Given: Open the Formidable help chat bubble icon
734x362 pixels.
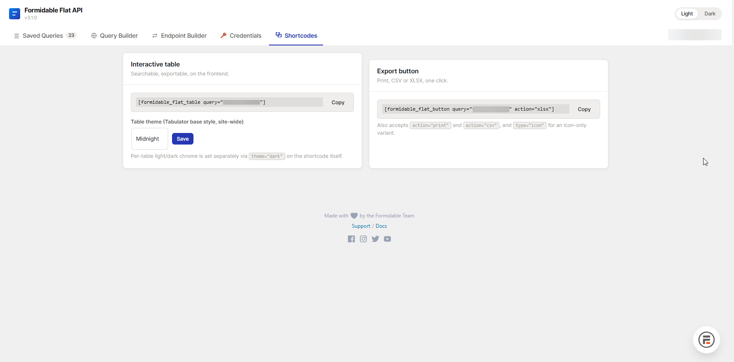Looking at the screenshot, I should coord(706,340).
